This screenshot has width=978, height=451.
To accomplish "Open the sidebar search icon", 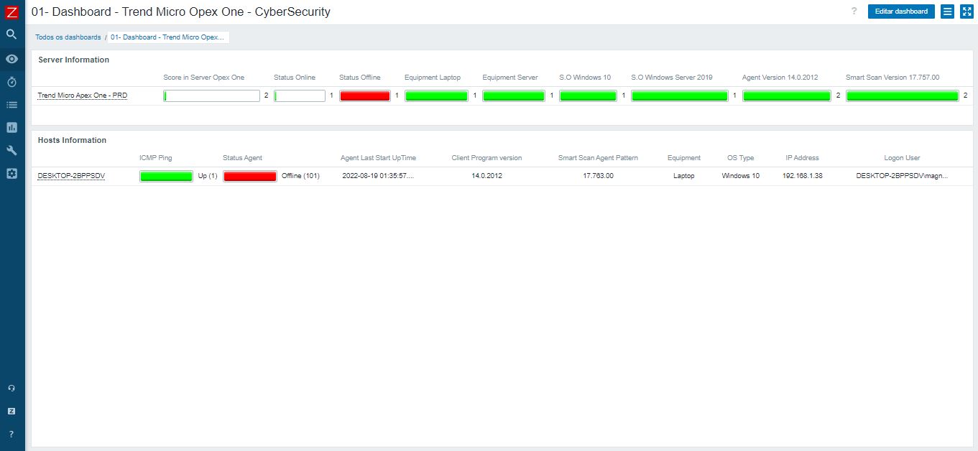I will [11, 34].
